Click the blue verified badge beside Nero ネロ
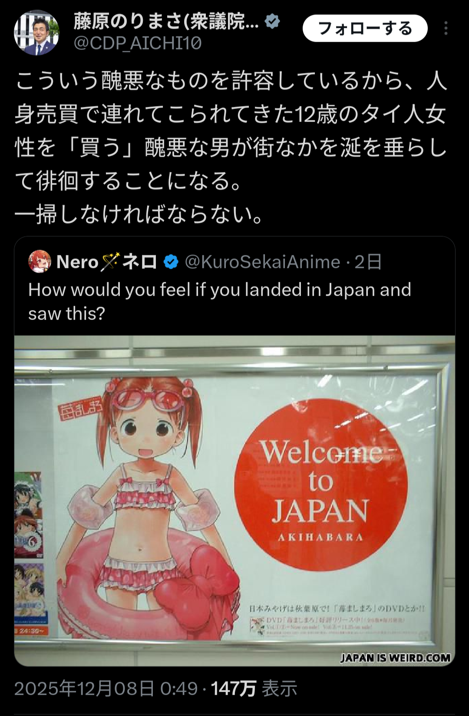 (171, 262)
